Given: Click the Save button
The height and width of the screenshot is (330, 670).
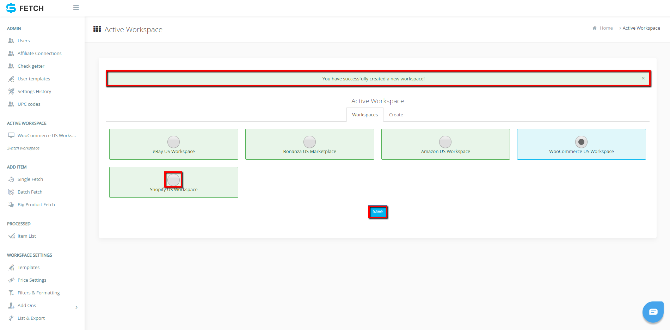Looking at the screenshot, I should (377, 212).
